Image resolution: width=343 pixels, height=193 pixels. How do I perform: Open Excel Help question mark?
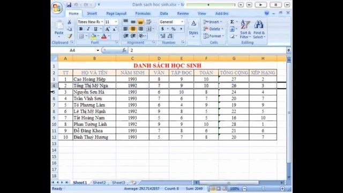tap(266, 13)
